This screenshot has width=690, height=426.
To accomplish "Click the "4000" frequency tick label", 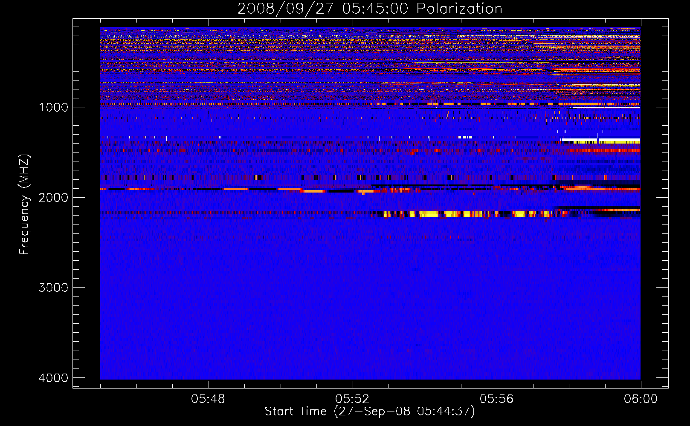I will coord(53,378).
